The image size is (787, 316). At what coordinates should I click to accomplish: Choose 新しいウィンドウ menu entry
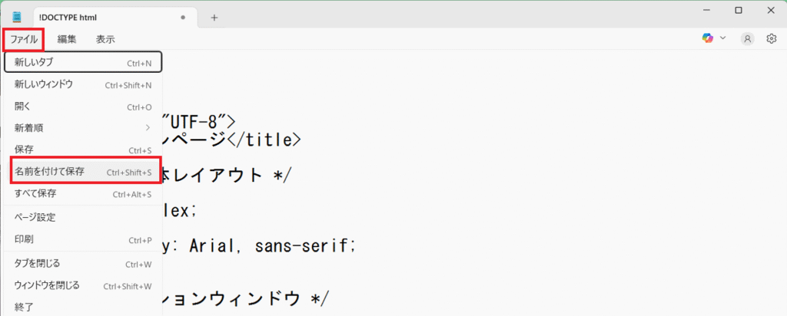coord(83,84)
